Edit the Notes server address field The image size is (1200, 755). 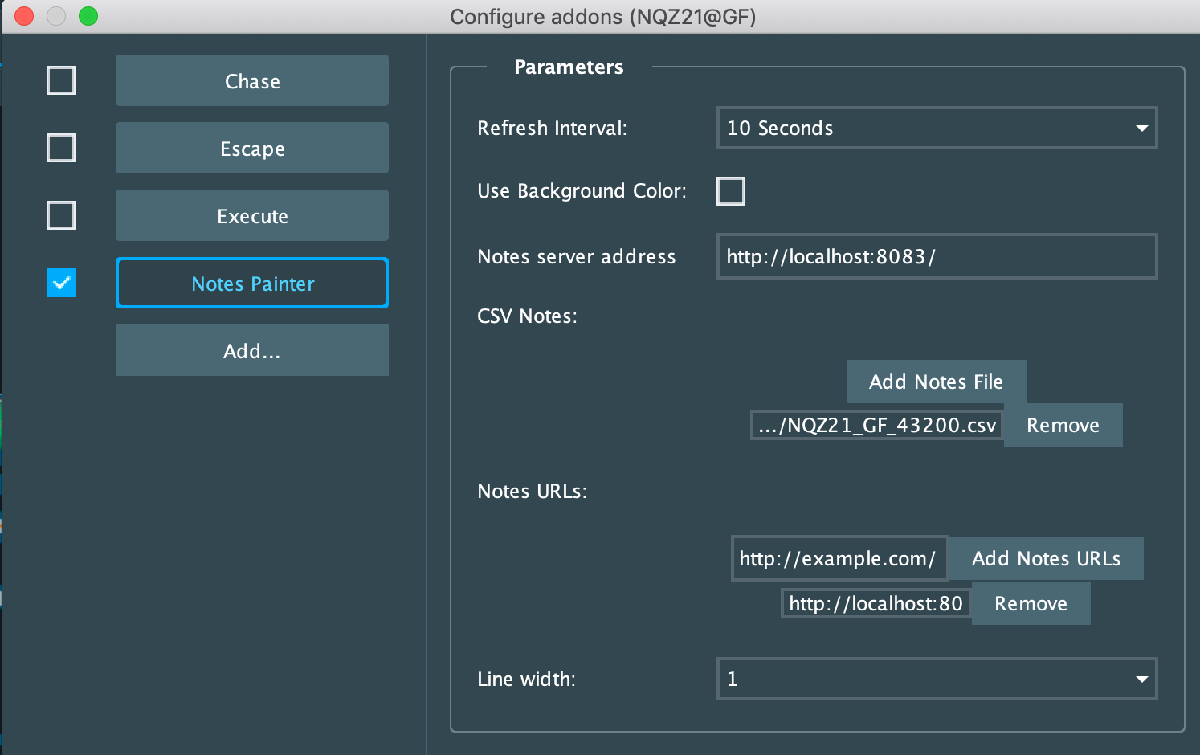[x=937, y=256]
